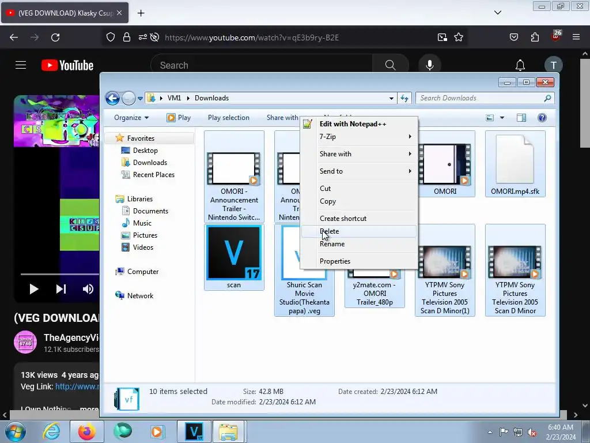Open Recent Places in navigation pane
Image resolution: width=590 pixels, height=443 pixels.
153,174
